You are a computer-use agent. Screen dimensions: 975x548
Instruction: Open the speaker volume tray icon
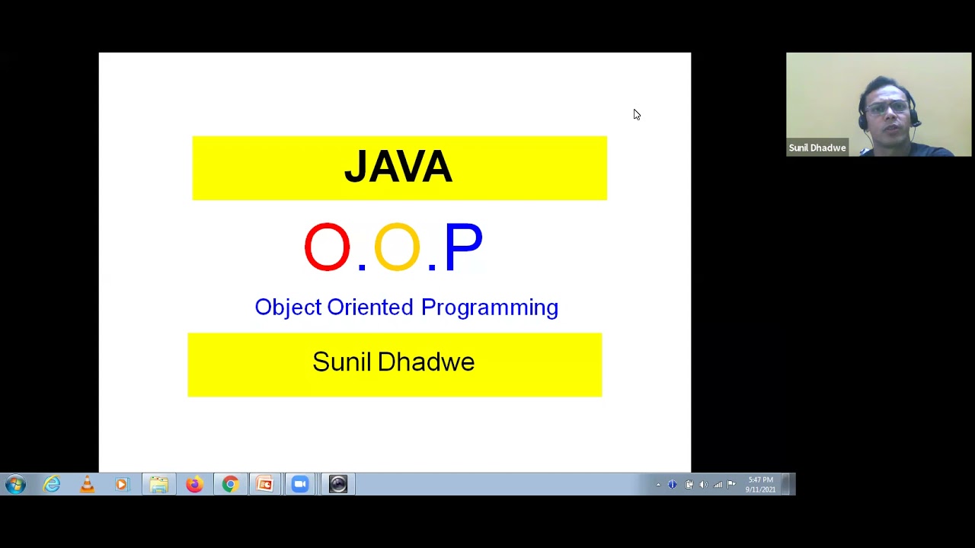click(703, 485)
